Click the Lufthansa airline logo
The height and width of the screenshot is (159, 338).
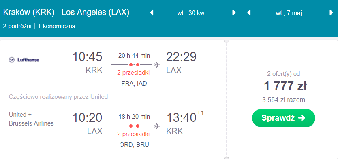click(24, 60)
